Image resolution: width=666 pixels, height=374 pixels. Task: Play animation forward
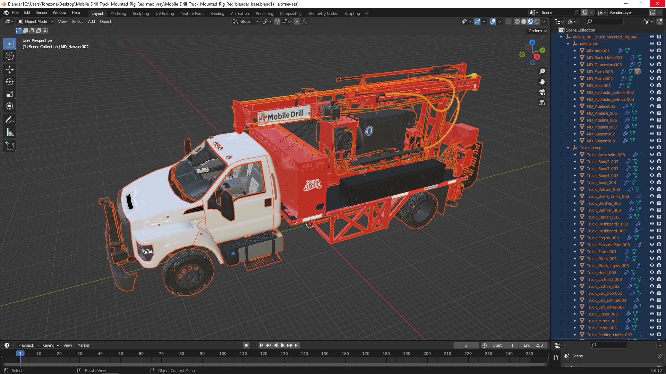click(282, 345)
